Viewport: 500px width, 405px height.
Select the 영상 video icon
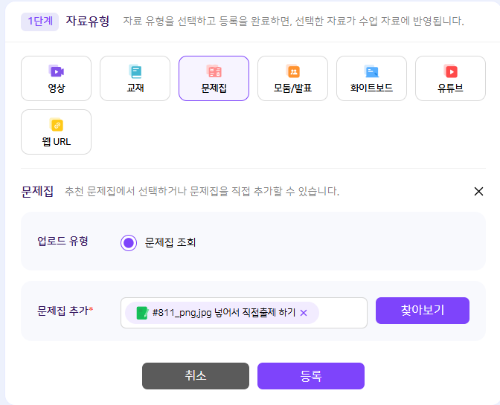pos(56,71)
